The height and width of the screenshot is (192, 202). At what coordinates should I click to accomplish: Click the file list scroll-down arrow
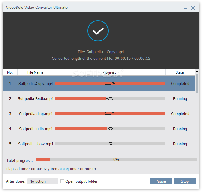197,151
